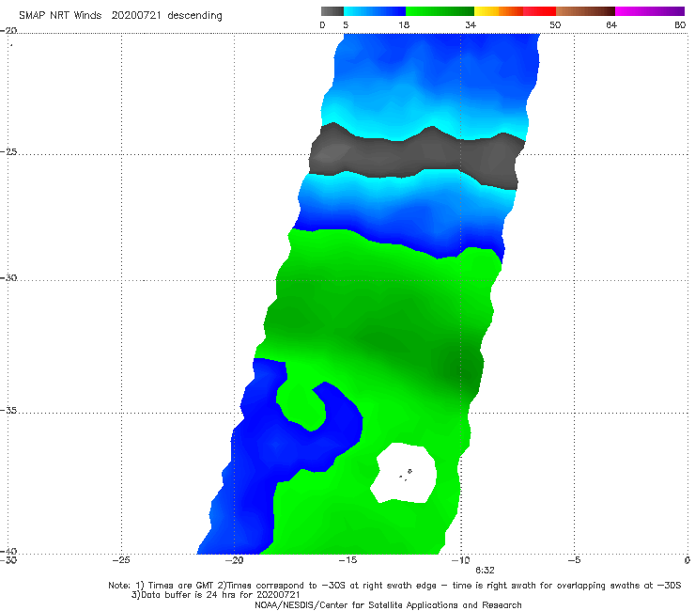Screen dimensions: 695x611
Task: Click the magenta-purple segment of the color bar
Action: point(650,11)
